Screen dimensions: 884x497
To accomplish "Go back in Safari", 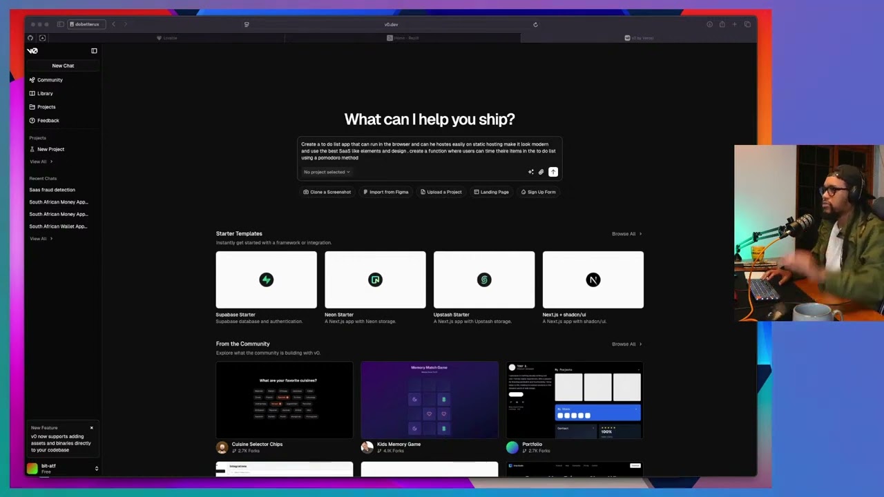I will [x=113, y=24].
